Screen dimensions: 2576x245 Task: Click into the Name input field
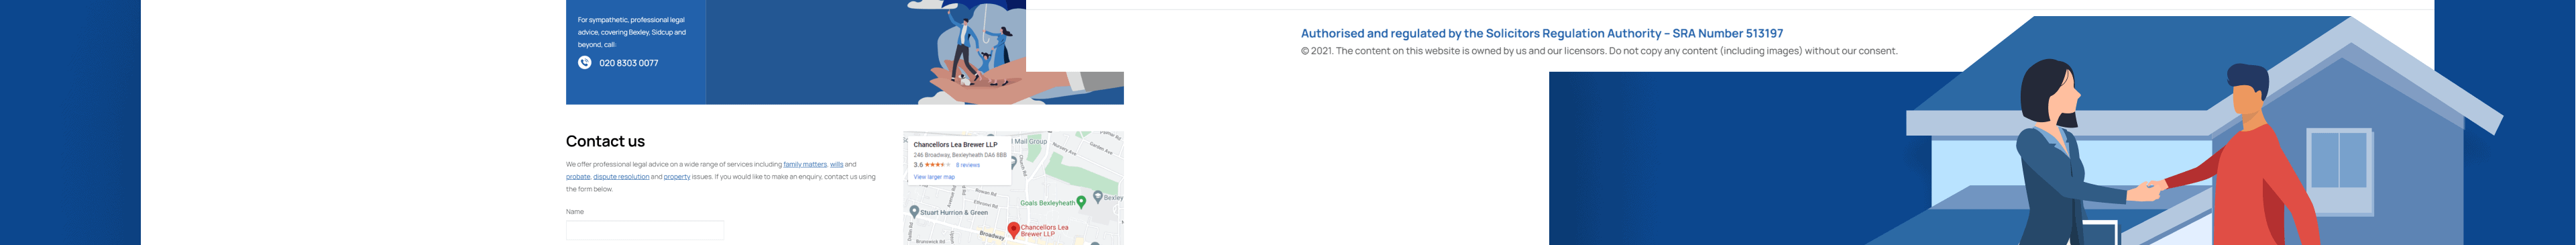point(645,230)
